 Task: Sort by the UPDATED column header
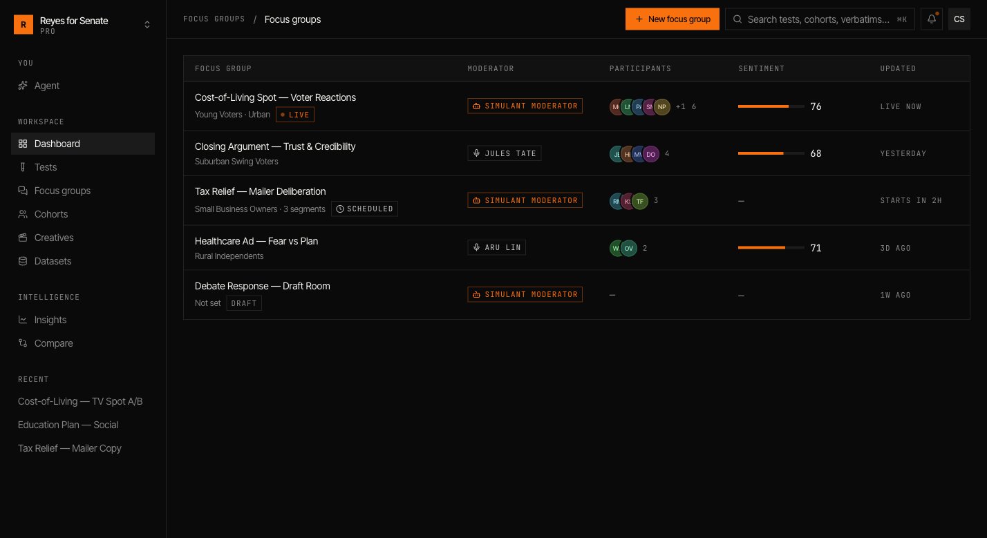pyautogui.click(x=898, y=68)
